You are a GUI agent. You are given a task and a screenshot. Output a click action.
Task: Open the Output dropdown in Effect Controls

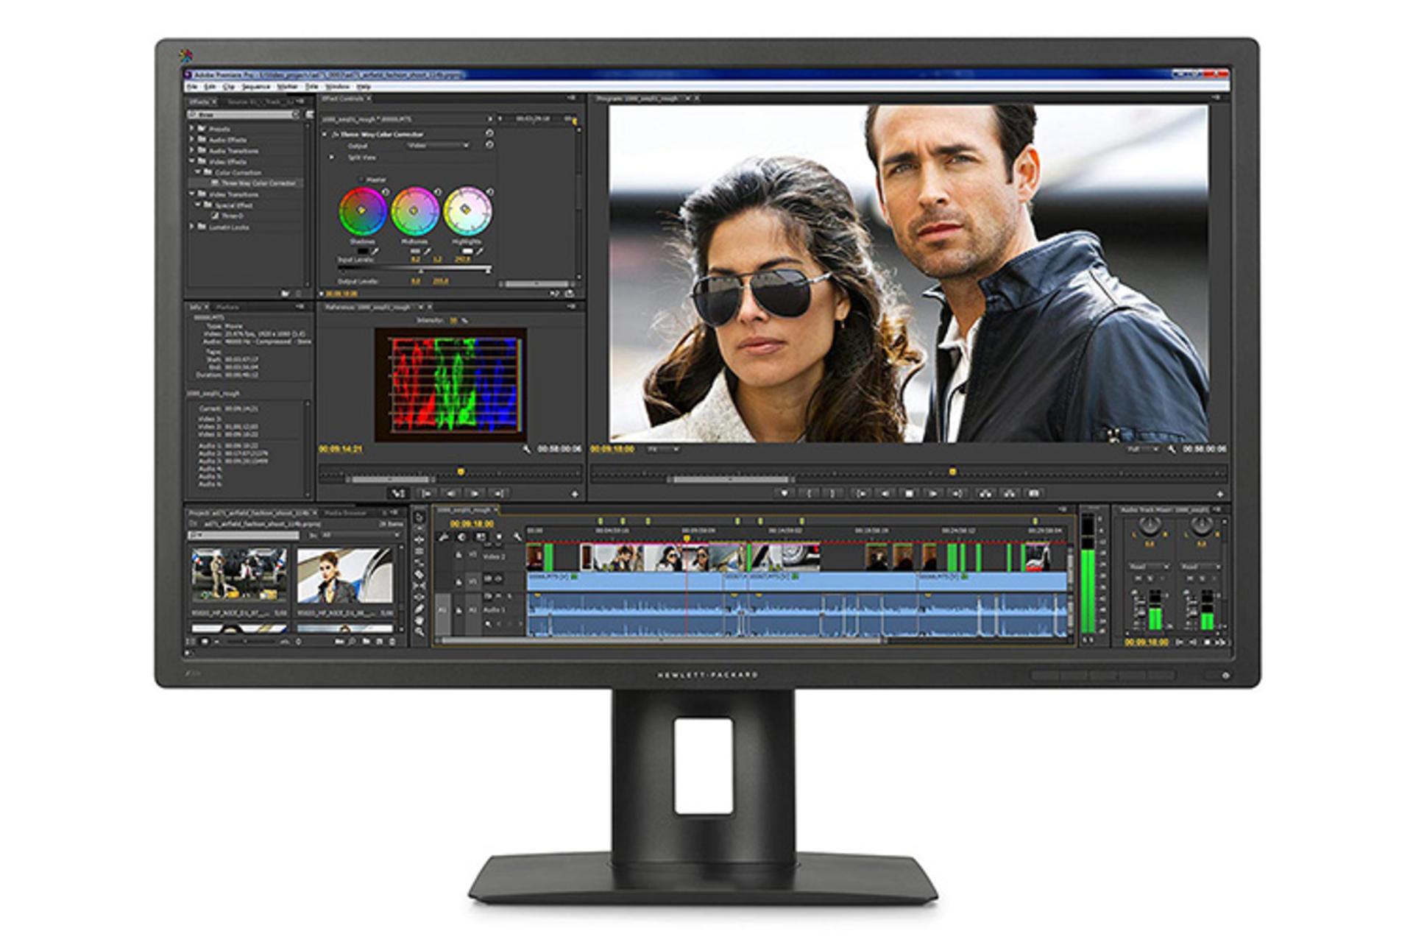436,146
